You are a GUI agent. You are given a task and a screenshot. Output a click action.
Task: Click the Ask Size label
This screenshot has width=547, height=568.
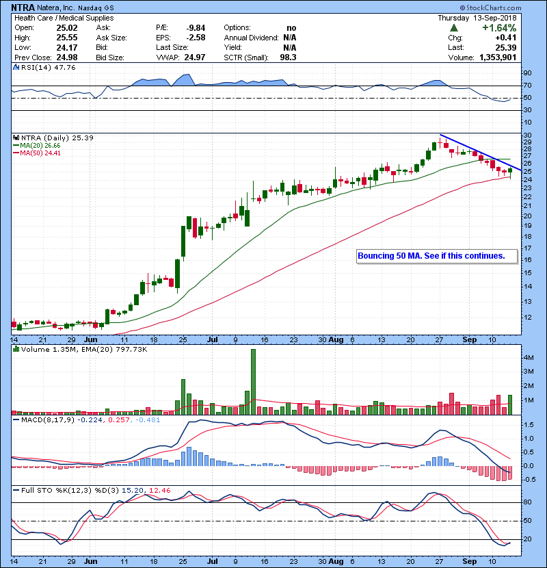pyautogui.click(x=111, y=38)
